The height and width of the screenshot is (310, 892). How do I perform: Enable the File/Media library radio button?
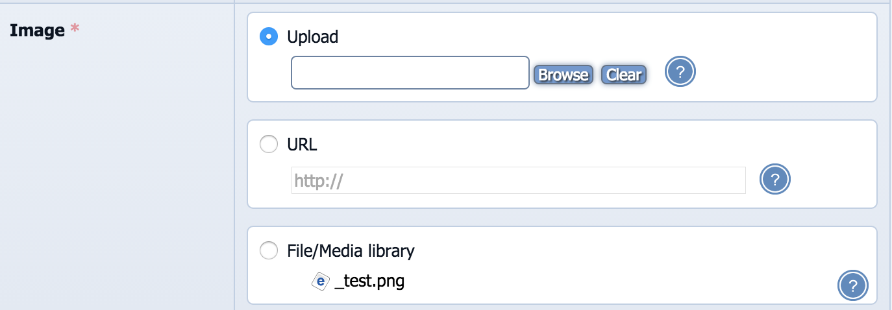pos(269,250)
